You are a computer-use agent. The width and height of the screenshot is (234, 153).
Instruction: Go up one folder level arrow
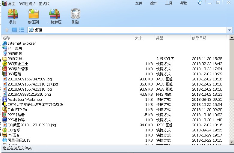(x=7, y=30)
